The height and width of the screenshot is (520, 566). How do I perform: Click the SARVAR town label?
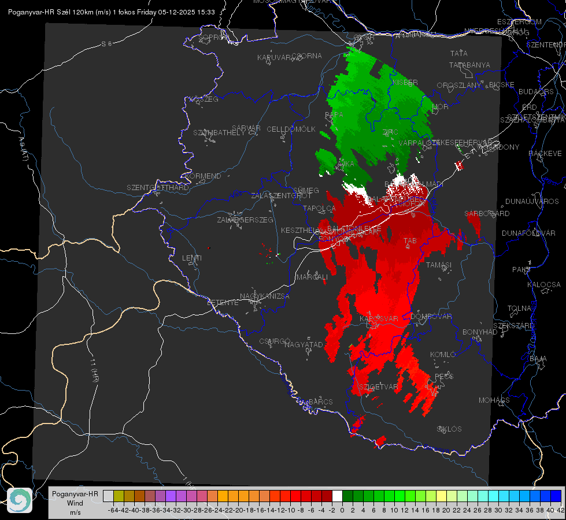coord(246,128)
